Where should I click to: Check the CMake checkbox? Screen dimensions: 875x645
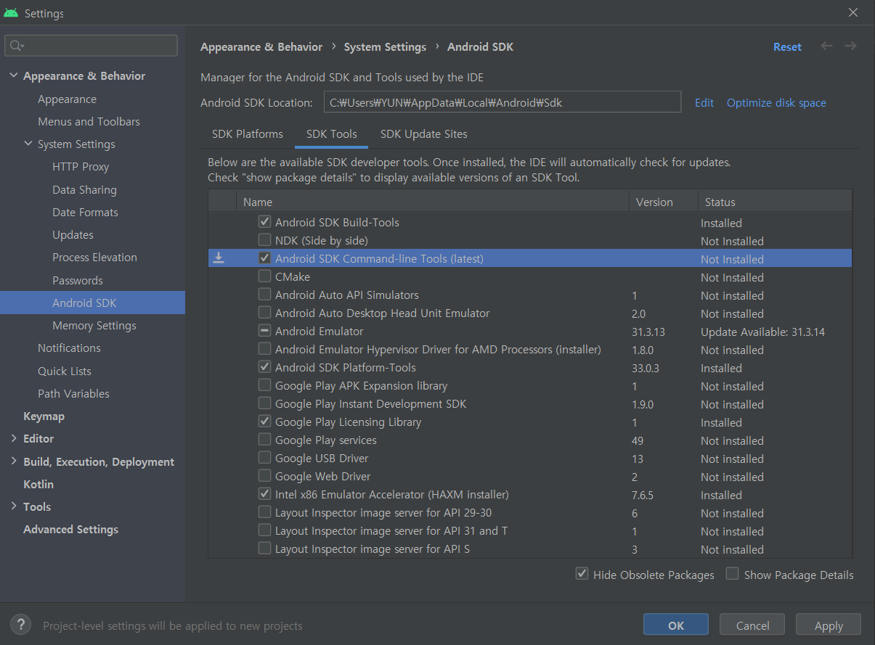[x=265, y=276]
